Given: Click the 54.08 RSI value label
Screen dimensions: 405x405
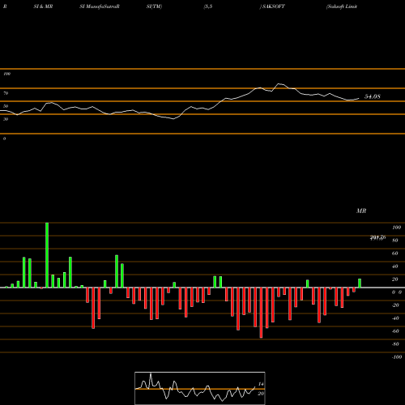Looking at the screenshot, I should coord(373,96).
